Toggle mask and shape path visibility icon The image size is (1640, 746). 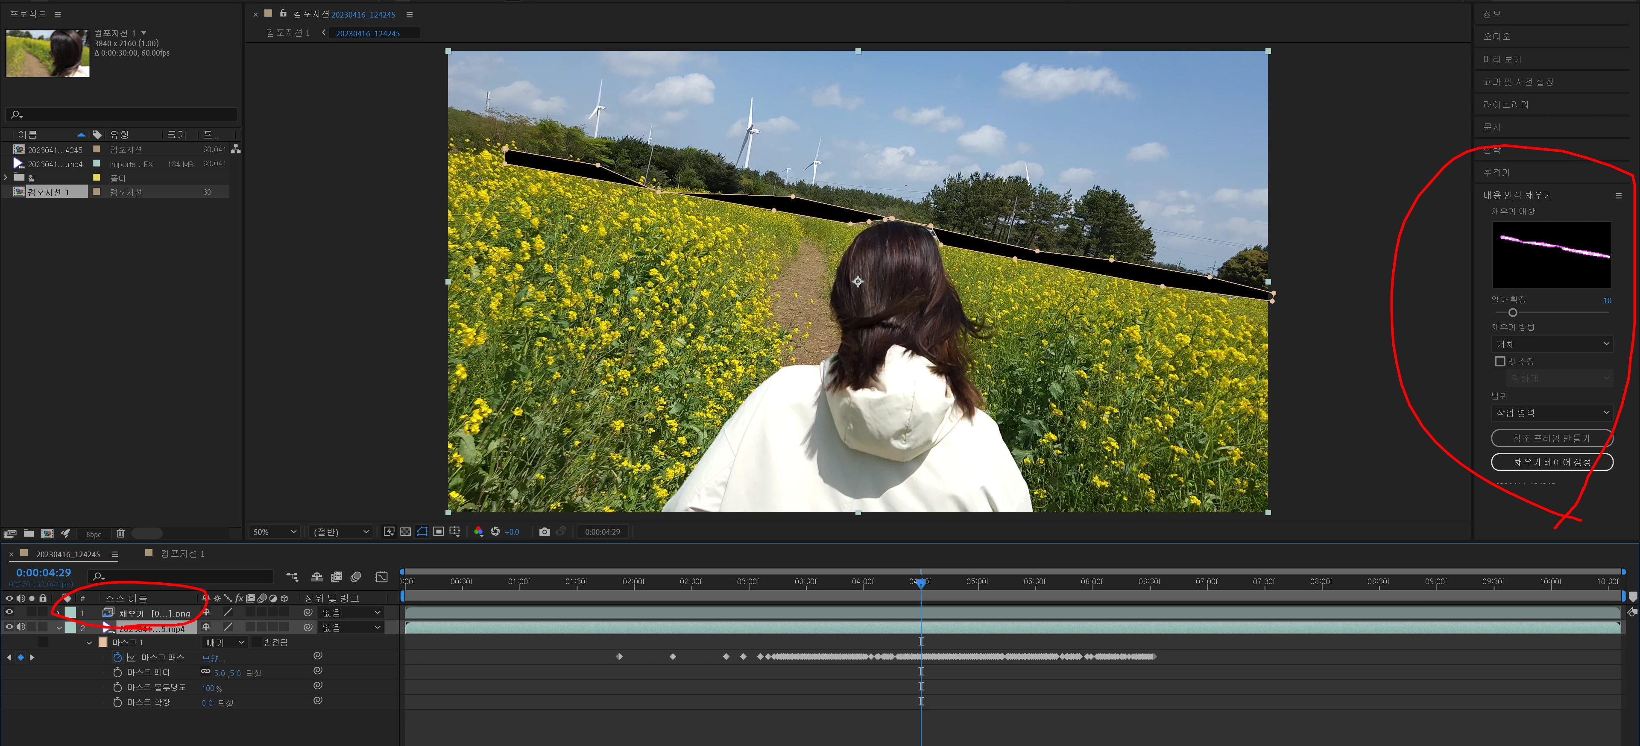point(422,532)
